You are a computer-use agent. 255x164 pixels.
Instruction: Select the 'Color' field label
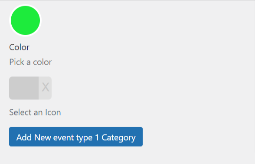19,47
